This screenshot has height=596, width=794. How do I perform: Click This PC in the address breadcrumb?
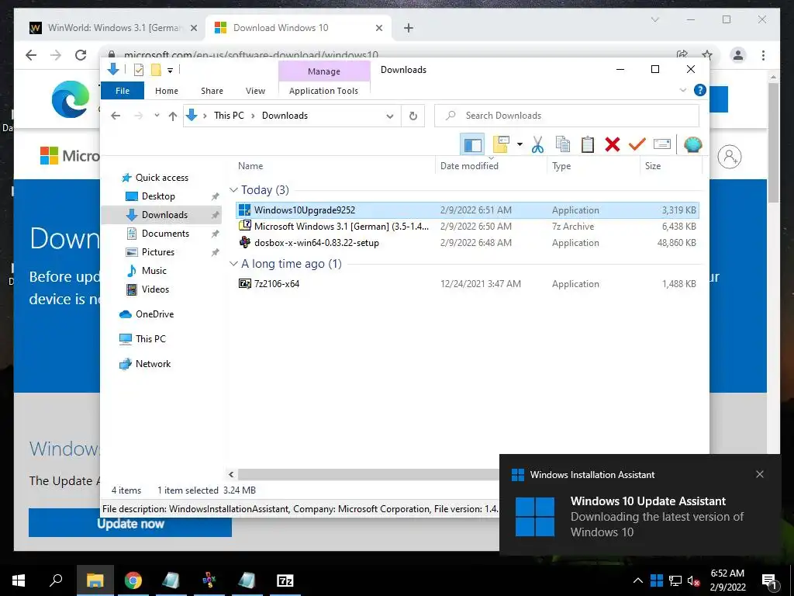pyautogui.click(x=229, y=116)
